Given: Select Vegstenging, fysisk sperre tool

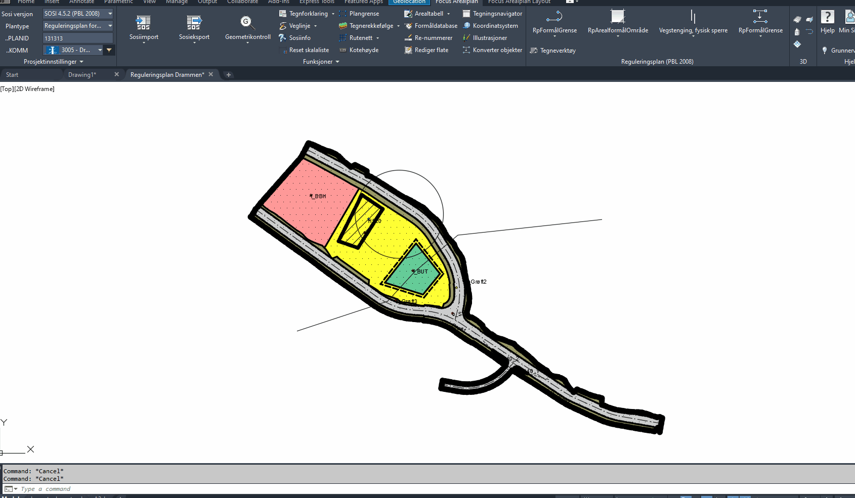Looking at the screenshot, I should 693,18.
